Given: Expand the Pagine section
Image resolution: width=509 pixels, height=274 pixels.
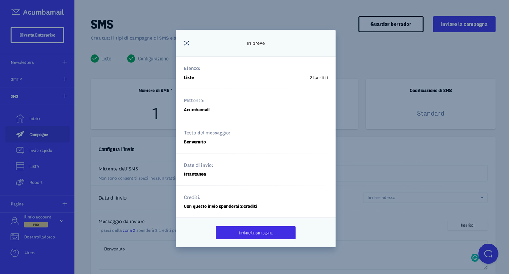Looking at the screenshot, I should coord(65,204).
